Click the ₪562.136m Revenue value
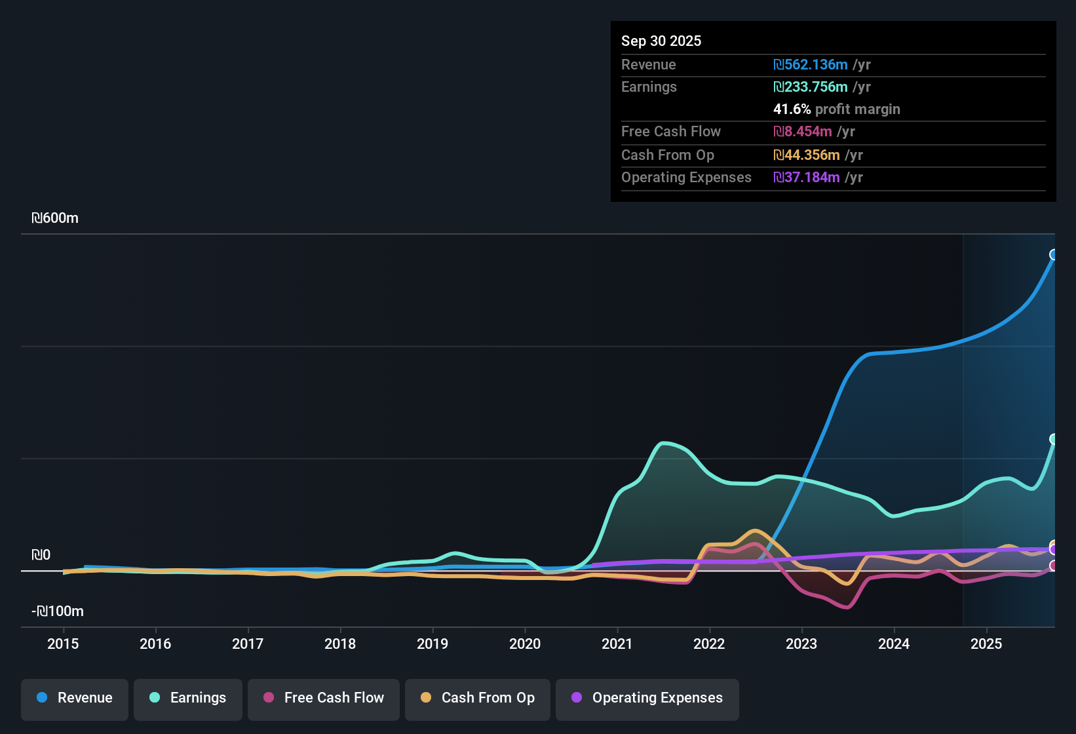 (x=811, y=64)
